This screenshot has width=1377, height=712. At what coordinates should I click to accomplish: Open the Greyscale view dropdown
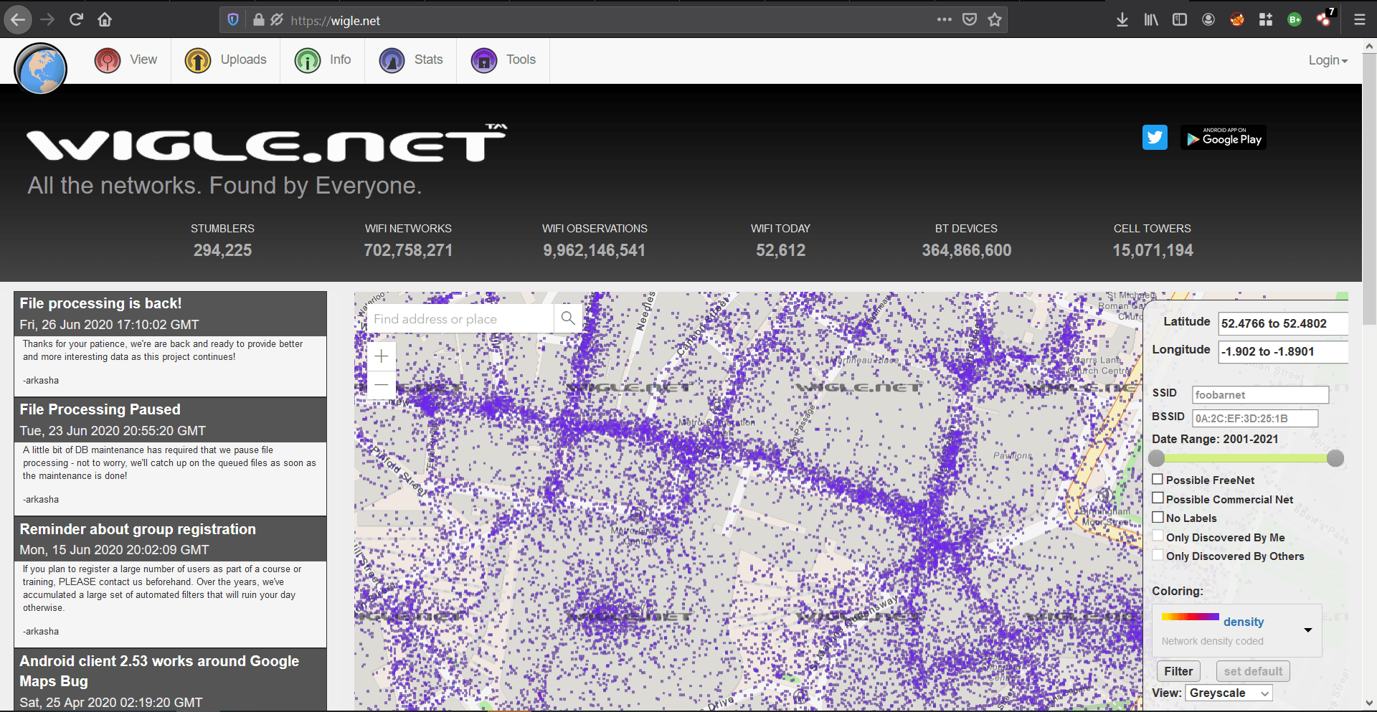pyautogui.click(x=1229, y=693)
